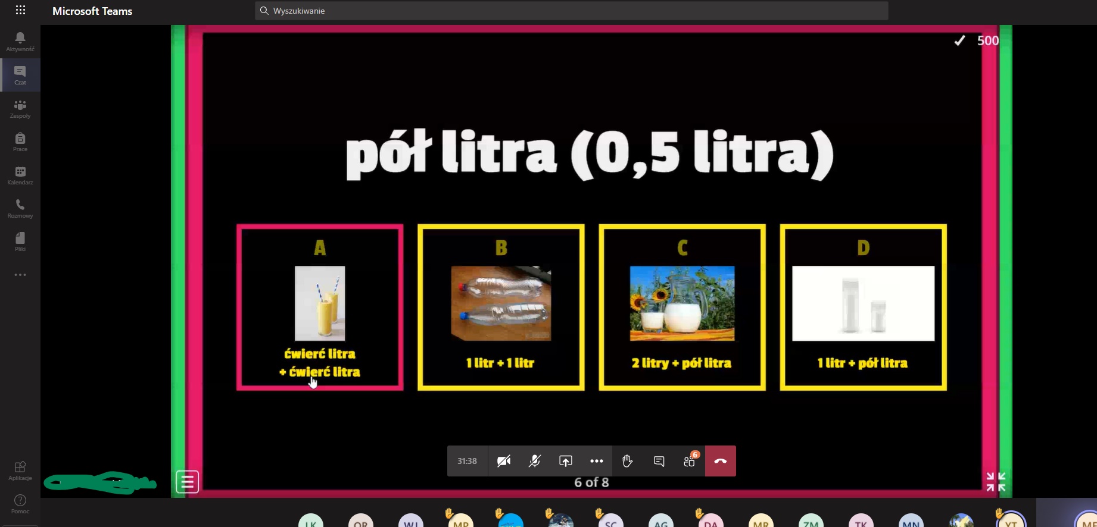Open the Czat section in sidebar
Viewport: 1097px width, 527px height.
(20, 75)
